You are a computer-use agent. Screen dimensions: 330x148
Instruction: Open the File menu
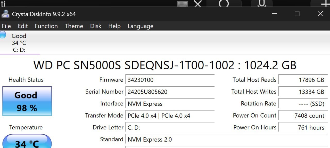point(6,26)
